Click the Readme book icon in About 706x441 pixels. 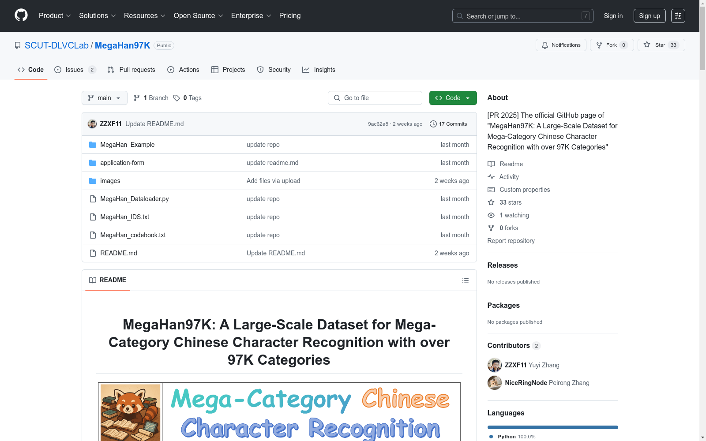coord(491,164)
